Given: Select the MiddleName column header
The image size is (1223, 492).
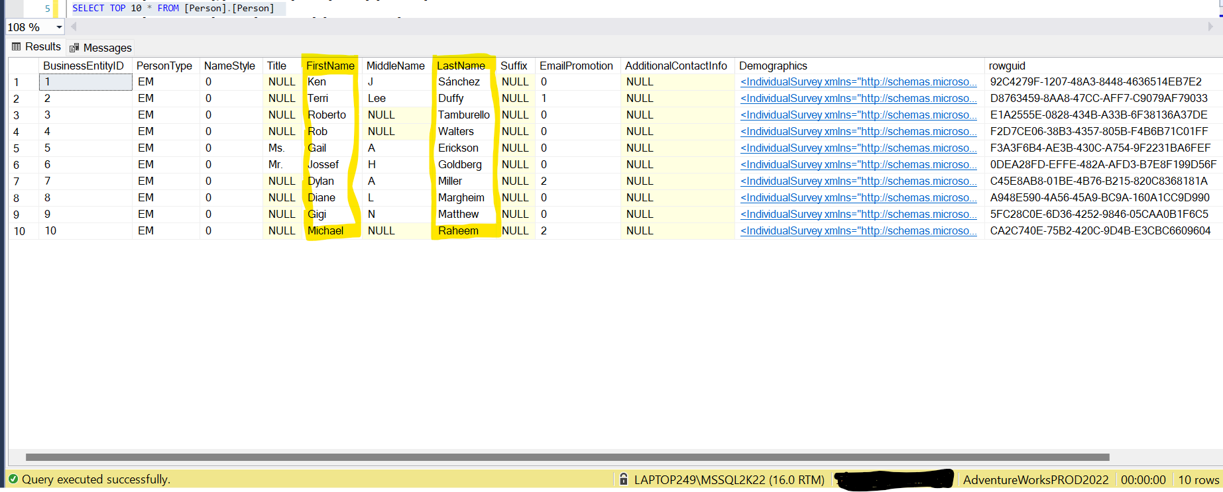Looking at the screenshot, I should (396, 66).
